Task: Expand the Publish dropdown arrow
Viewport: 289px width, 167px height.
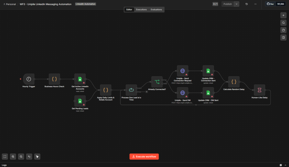Action: coord(237,4)
